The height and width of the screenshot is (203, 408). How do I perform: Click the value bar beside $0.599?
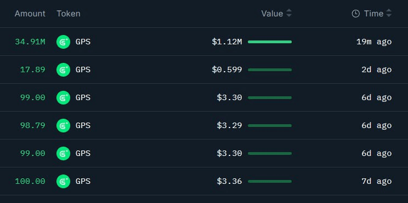(x=270, y=69)
